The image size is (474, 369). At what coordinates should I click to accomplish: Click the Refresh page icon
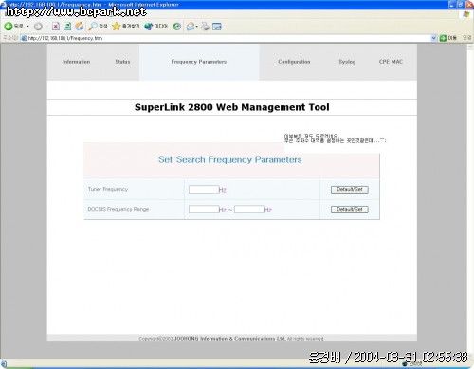(67, 27)
